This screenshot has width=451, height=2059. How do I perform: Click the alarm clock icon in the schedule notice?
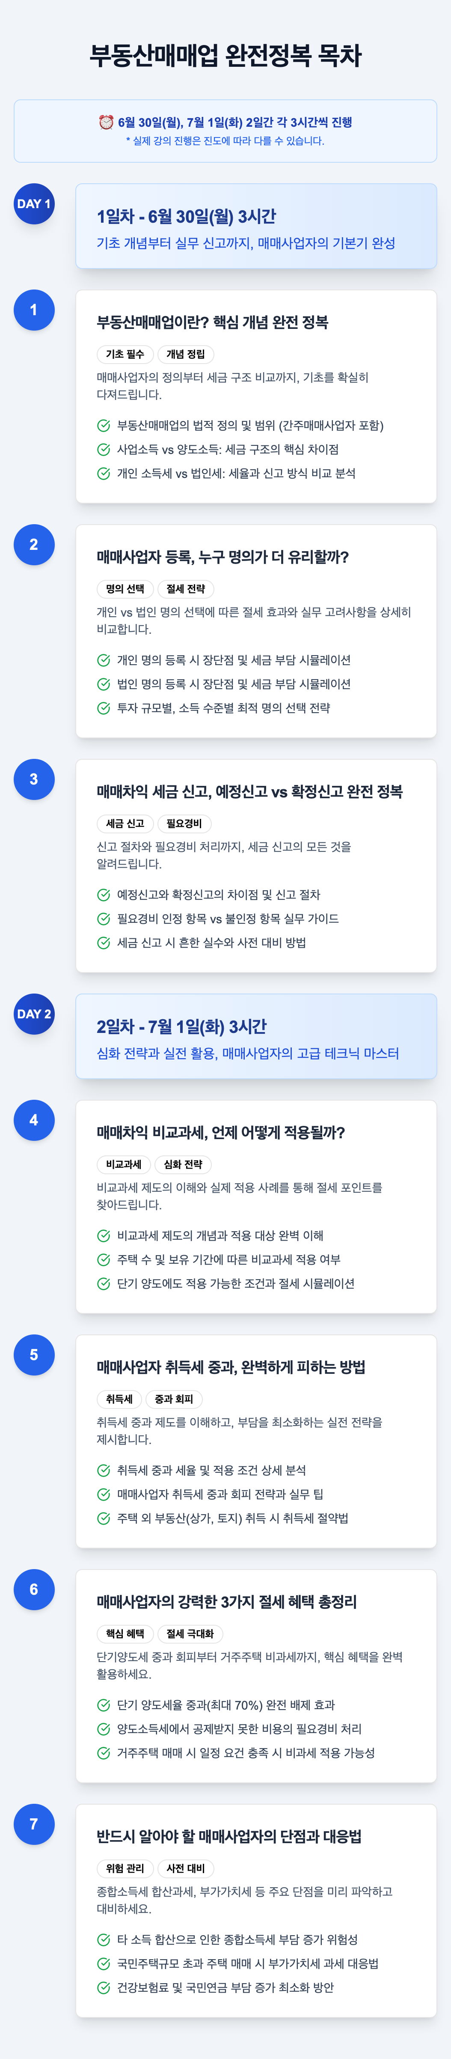click(105, 122)
